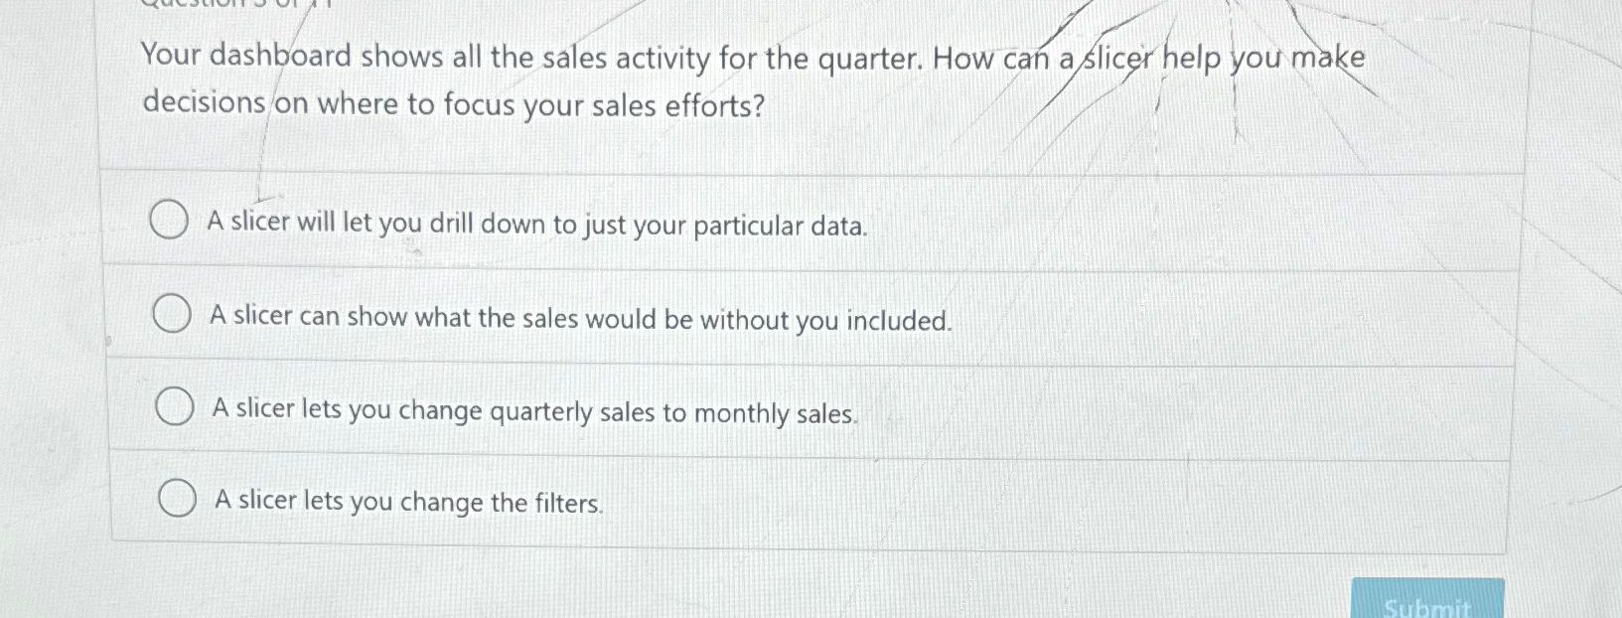The width and height of the screenshot is (1622, 618).
Task: Choose the 'quarterly sales to monthly sales' option
Action: click(x=176, y=404)
